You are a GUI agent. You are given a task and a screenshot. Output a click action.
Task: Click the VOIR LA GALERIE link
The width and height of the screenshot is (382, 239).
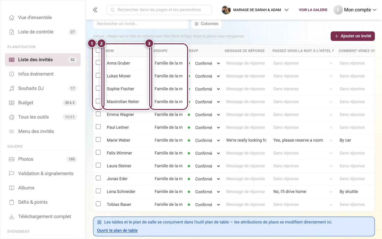click(313, 10)
